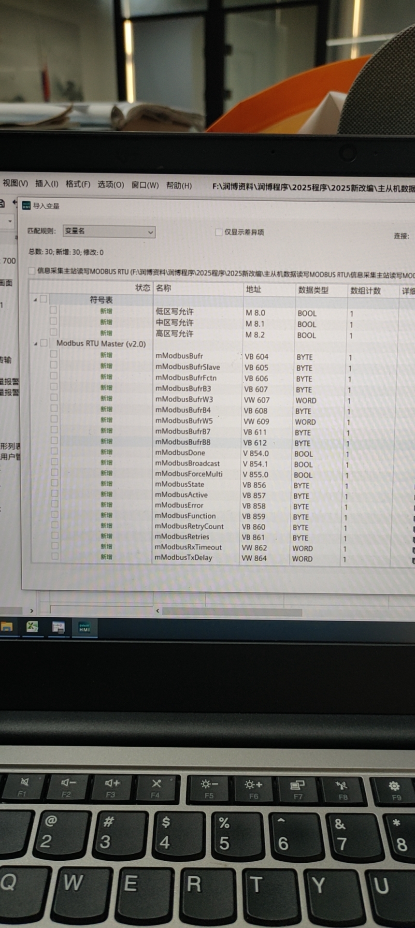Open the Excel icon in the taskbar
The image size is (415, 928).
point(32,627)
